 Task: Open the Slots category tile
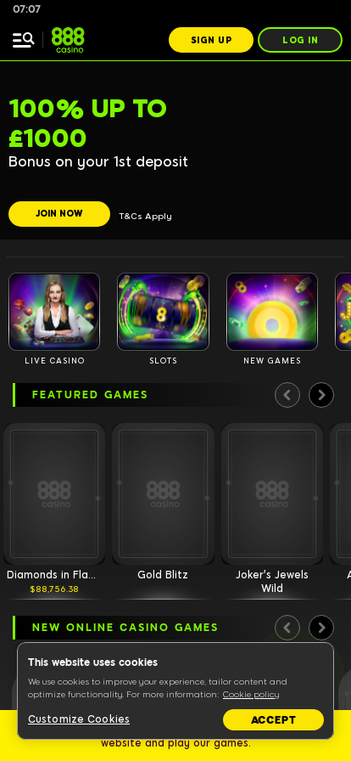coord(163,312)
